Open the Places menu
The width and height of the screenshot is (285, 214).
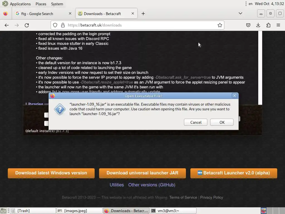click(x=41, y=4)
